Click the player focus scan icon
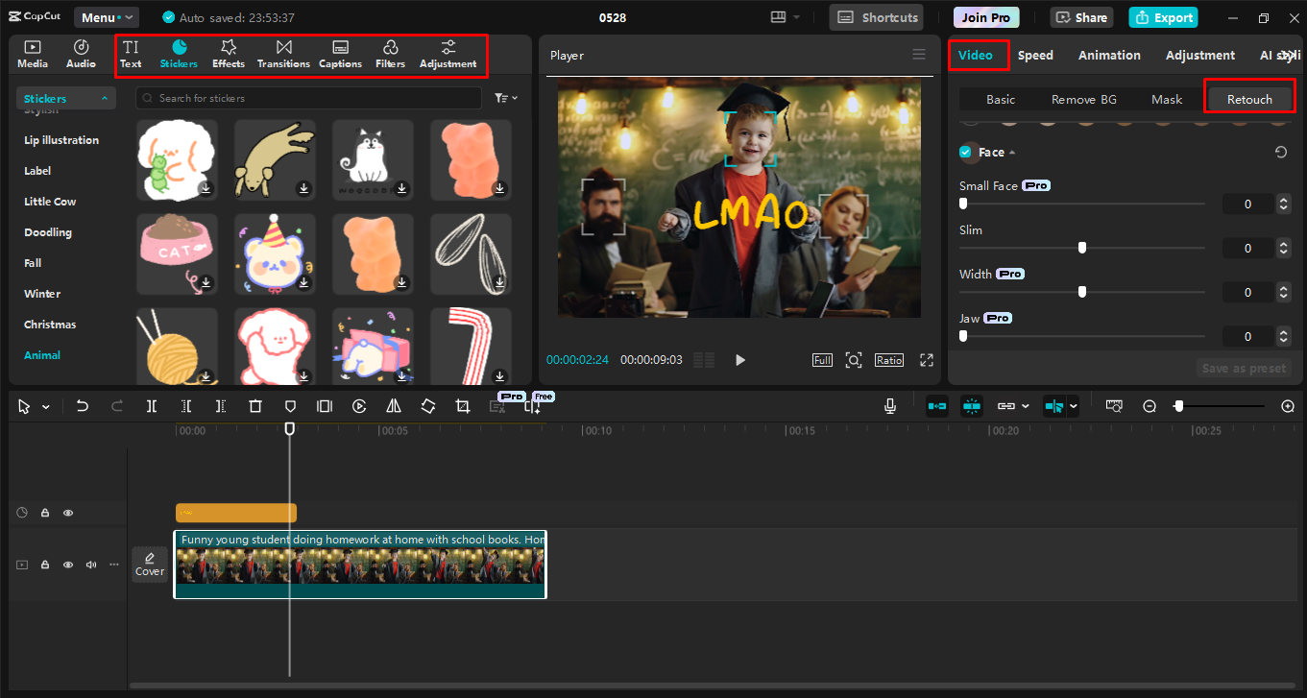The height and width of the screenshot is (698, 1307). 853,360
